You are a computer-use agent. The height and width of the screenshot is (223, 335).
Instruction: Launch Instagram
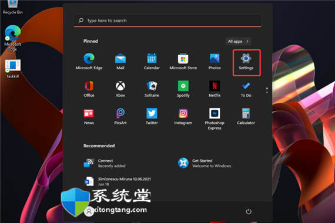pyautogui.click(x=183, y=117)
